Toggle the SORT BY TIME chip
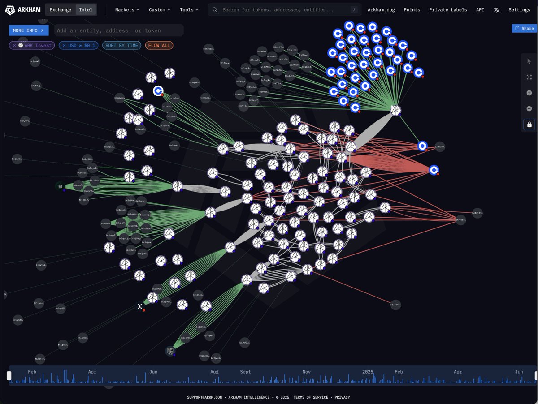The image size is (538, 404). 121,45
